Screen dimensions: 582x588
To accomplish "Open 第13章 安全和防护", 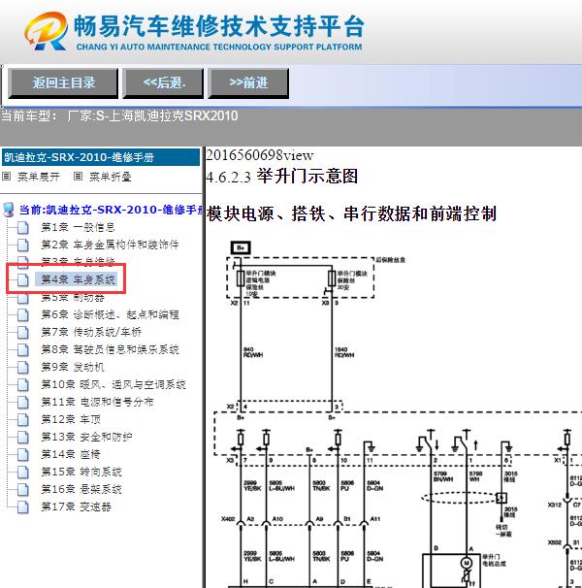I will click(x=86, y=437).
